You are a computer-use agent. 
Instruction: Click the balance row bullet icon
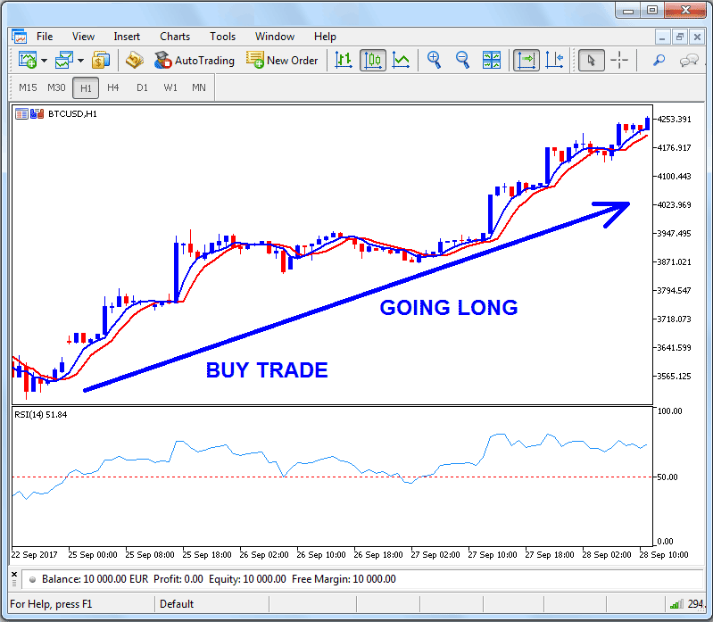(32, 580)
